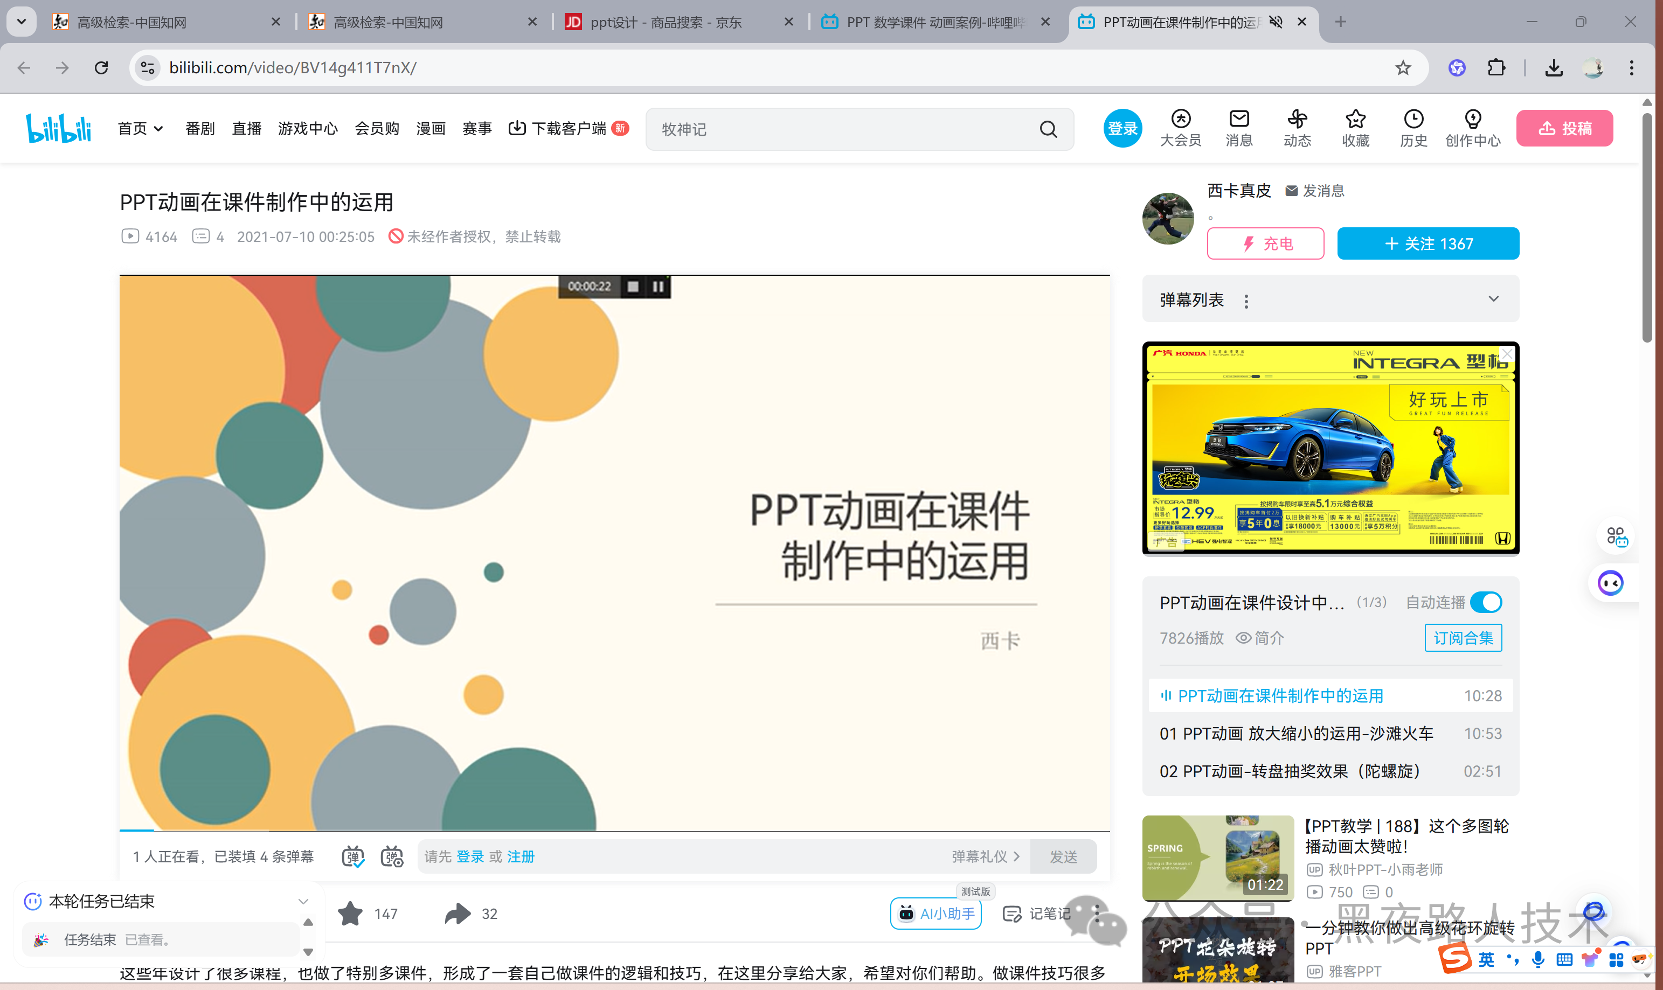
Task: Share the video with the arrow icon
Action: pos(458,914)
